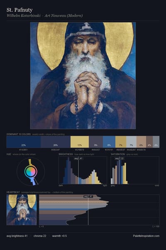The height and width of the screenshot is (250, 166).
Task: Click the light grey 7% swatch
Action: pos(131,142)
